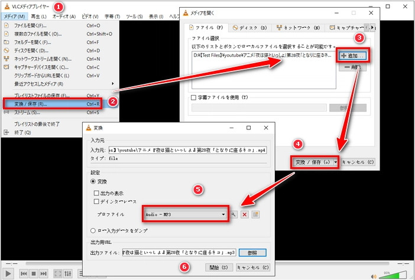Open the 再生 (L) menu
Image resolution: width=415 pixels, height=280 pixels.
pos(38,17)
